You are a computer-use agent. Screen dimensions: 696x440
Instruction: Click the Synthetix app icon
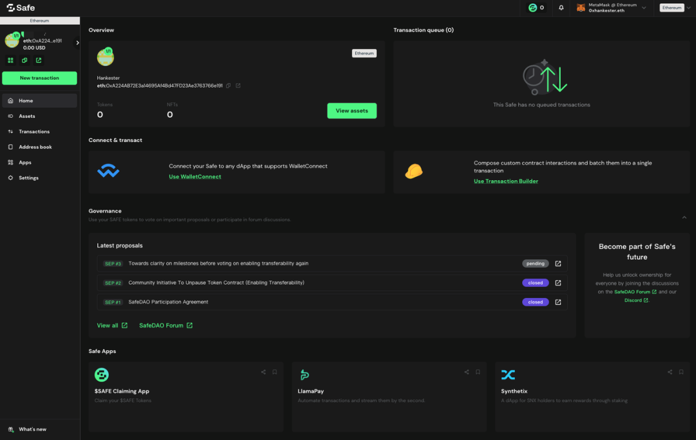[x=508, y=375]
